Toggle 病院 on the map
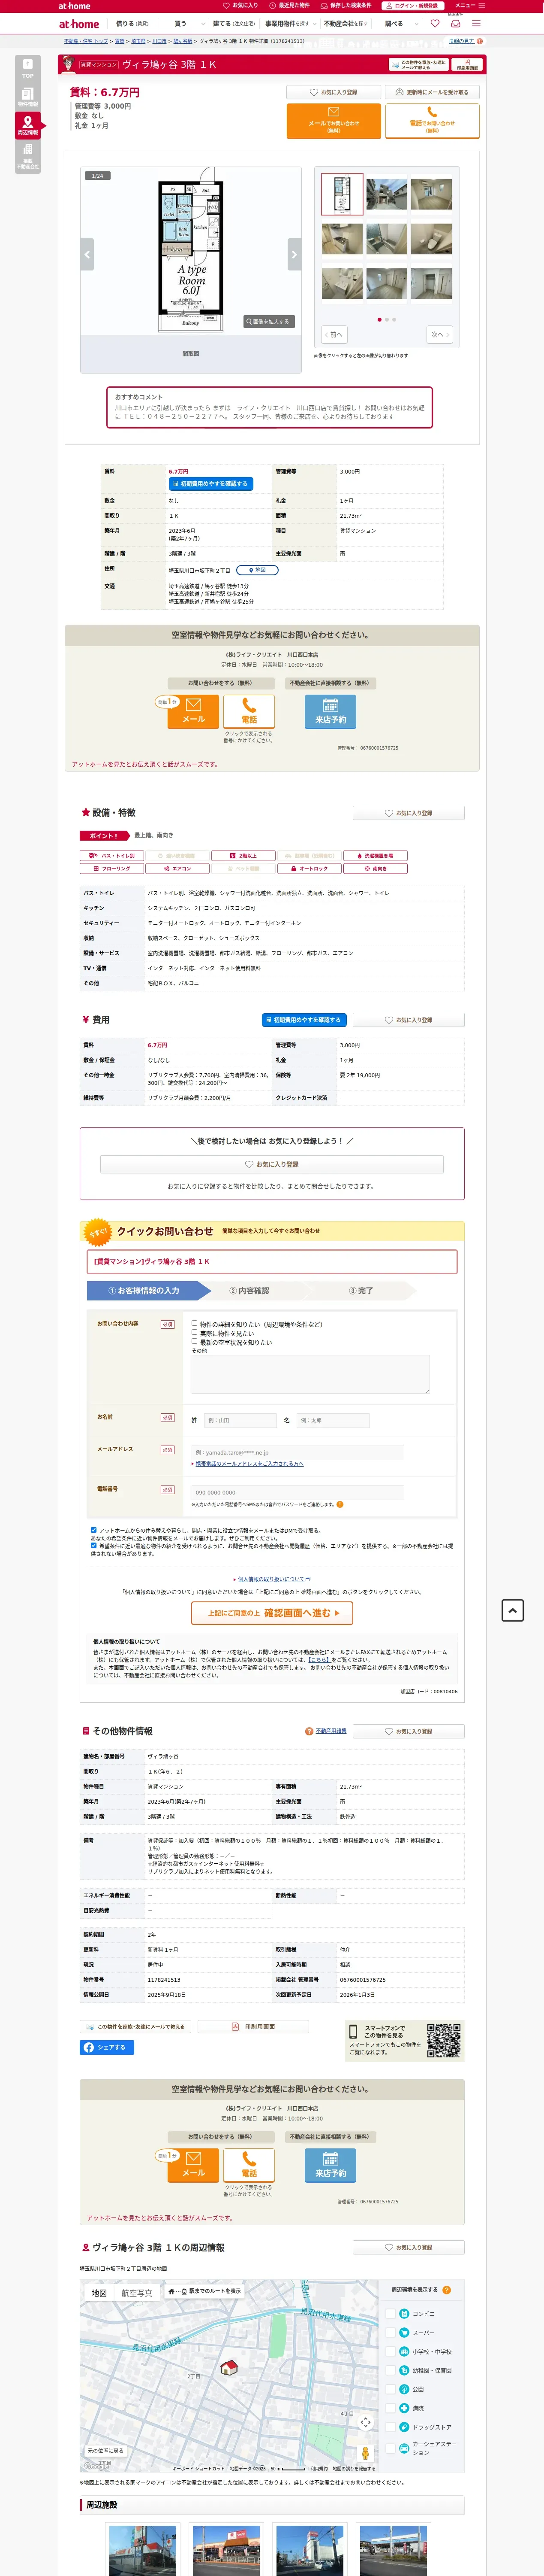544x2576 pixels. tap(390, 2408)
